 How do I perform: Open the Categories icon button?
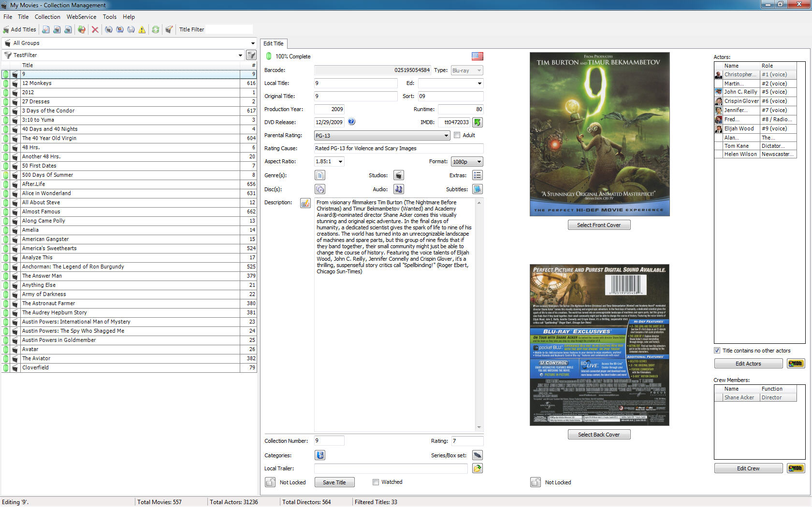(320, 455)
